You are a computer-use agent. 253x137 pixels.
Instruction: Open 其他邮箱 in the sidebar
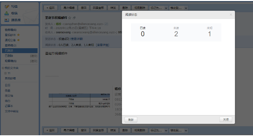point(10,78)
